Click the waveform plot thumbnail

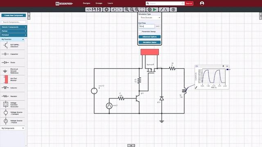214,76
